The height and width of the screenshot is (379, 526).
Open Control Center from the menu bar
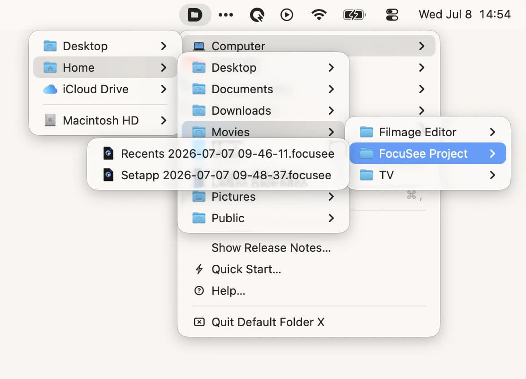coord(392,15)
